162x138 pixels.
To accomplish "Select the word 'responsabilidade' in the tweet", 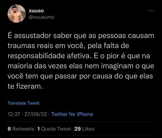I will 36,56.
